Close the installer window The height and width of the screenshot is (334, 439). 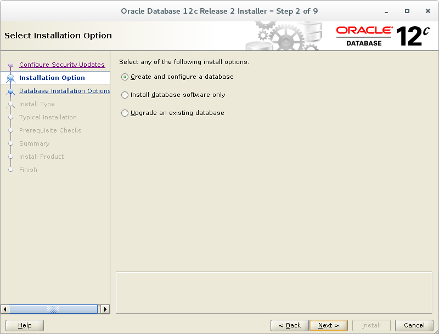(428, 11)
